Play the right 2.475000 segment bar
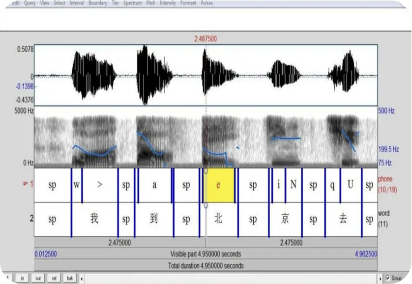412x284 pixels. 292,242
